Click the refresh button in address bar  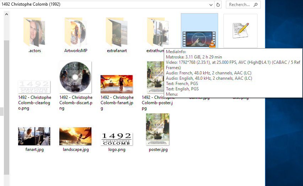click(x=218, y=5)
